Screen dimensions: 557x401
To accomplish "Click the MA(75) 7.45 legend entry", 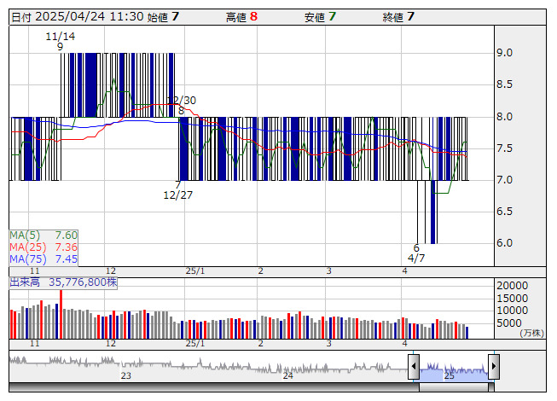I will point(44,259).
